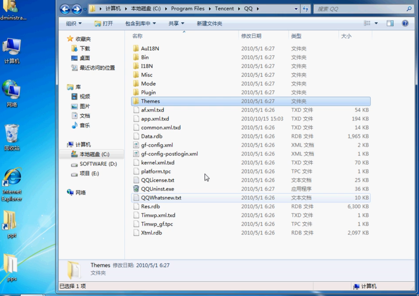Select 音乐 library in the sidebar
The height and width of the screenshot is (296, 419).
[85, 125]
